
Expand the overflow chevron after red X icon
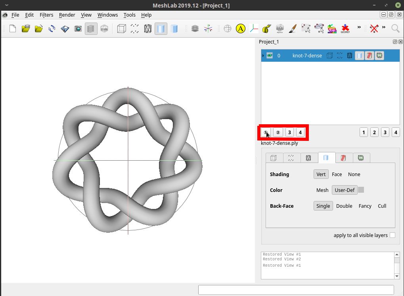point(384,27)
